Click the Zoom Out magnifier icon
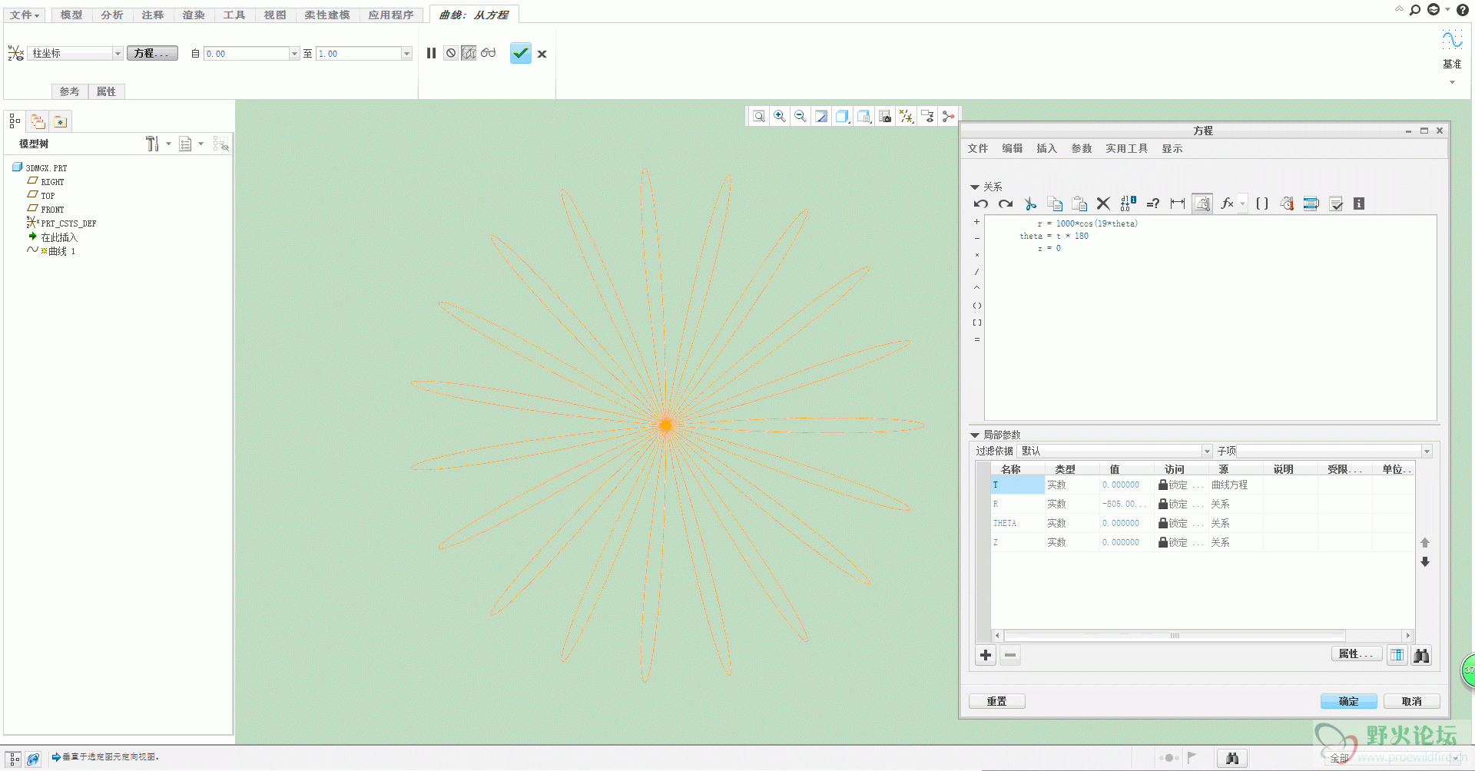Screen dimensions: 1475x771 (x=800, y=116)
